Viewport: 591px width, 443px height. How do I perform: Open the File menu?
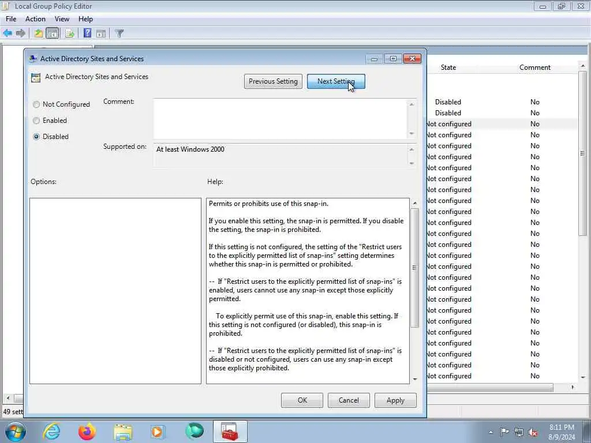pos(11,19)
